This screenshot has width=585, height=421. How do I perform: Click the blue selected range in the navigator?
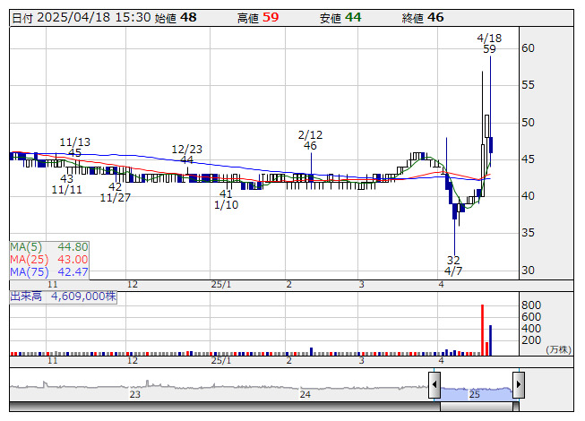click(477, 394)
